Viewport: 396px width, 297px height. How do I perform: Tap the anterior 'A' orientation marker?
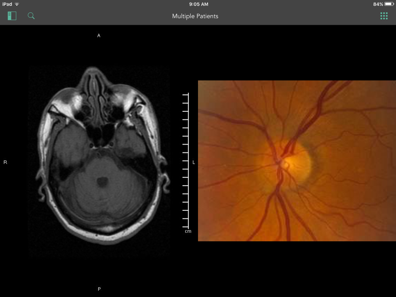[99, 36]
